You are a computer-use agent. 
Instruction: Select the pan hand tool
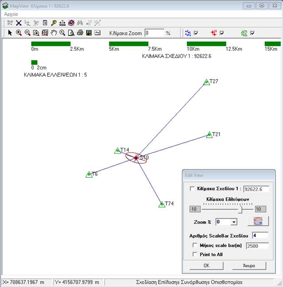54,33
